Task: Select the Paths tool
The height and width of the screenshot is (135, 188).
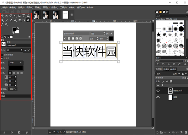Action: pos(24,20)
